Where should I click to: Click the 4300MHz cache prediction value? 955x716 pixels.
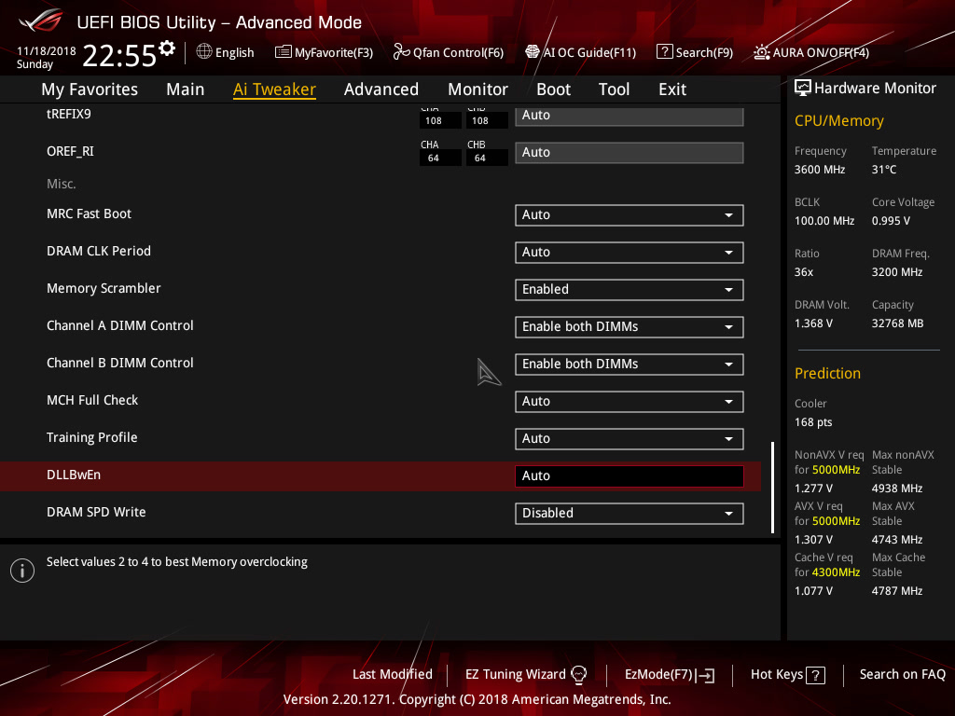(836, 572)
